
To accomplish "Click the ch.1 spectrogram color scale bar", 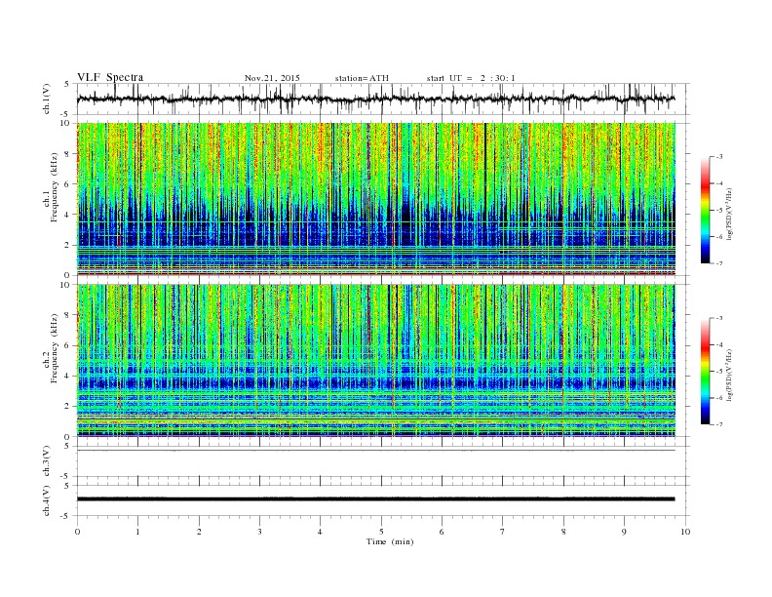I will point(706,211).
